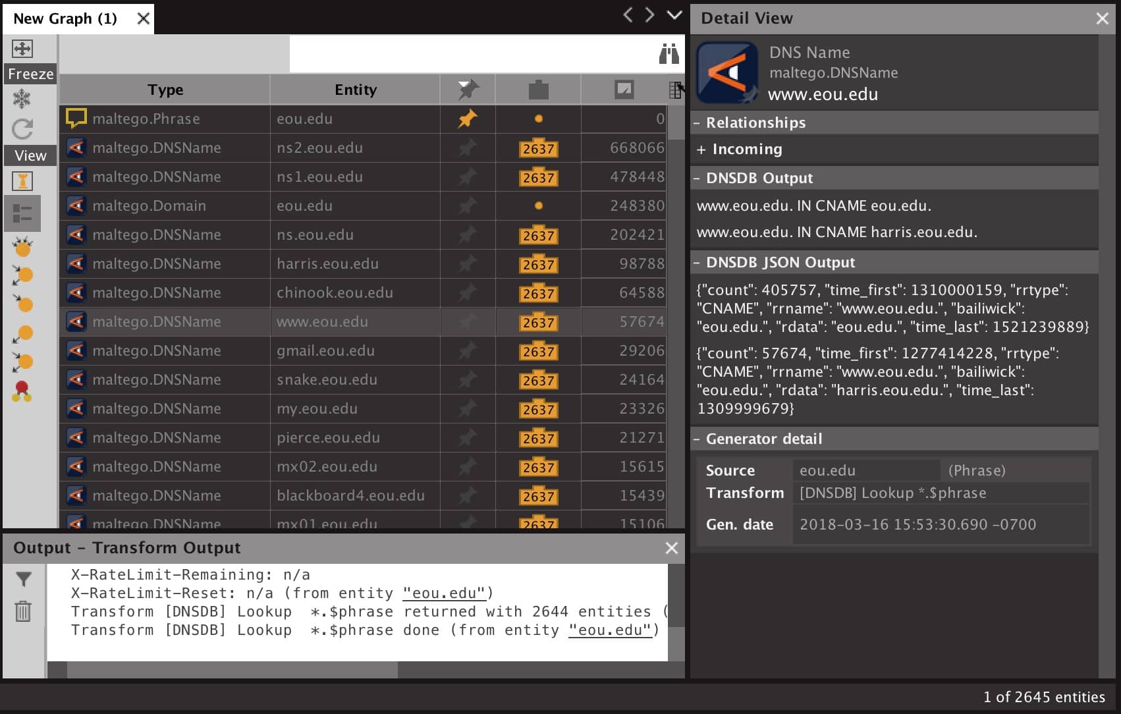This screenshot has width=1121, height=714.
Task: Click the CNAME harris.eou.edu output line
Action: click(x=837, y=232)
